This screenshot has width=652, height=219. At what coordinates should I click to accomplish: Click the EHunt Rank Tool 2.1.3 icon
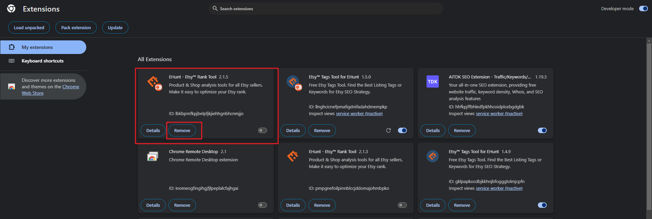point(292,156)
